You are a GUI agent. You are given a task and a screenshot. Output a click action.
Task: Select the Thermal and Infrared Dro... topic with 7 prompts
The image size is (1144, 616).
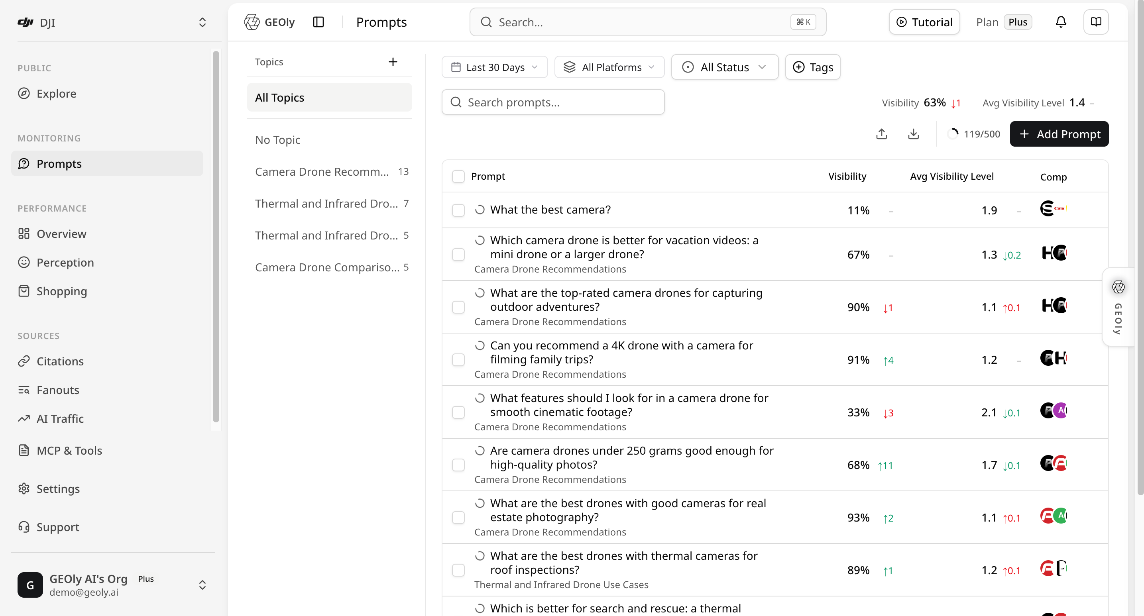(329, 203)
